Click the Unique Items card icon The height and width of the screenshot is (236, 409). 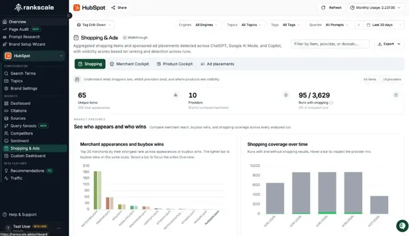click(175, 95)
